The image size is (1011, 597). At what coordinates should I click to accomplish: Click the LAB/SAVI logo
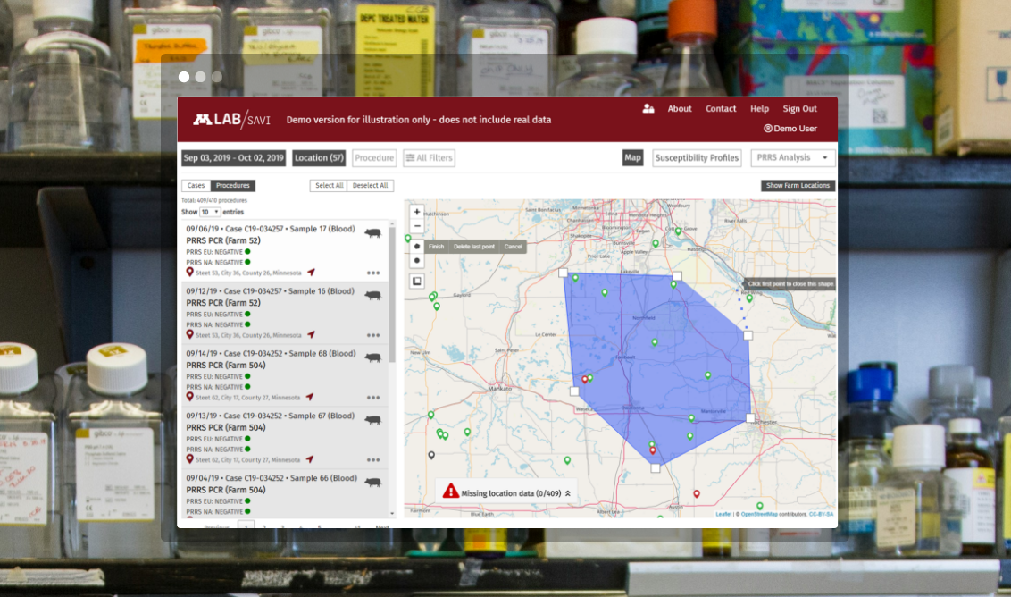[231, 120]
